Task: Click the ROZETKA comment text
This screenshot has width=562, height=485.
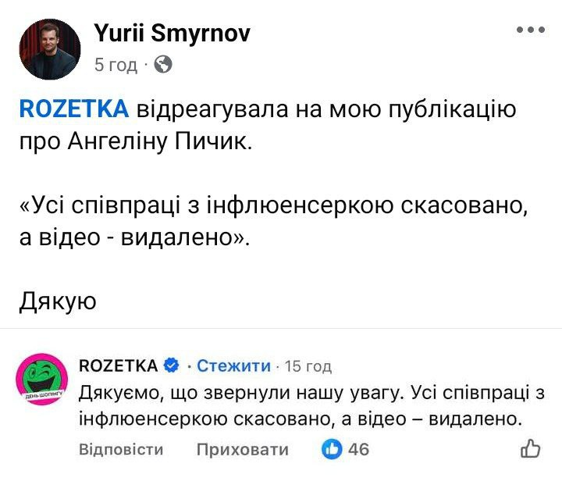Action: coord(312,406)
